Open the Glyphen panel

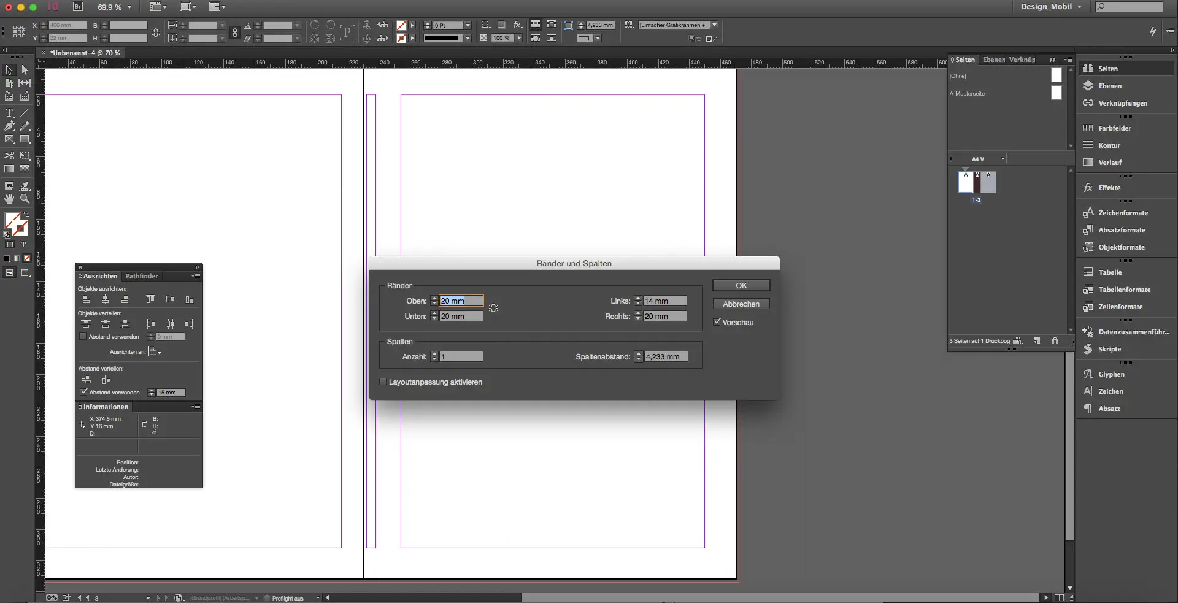pyautogui.click(x=1111, y=374)
